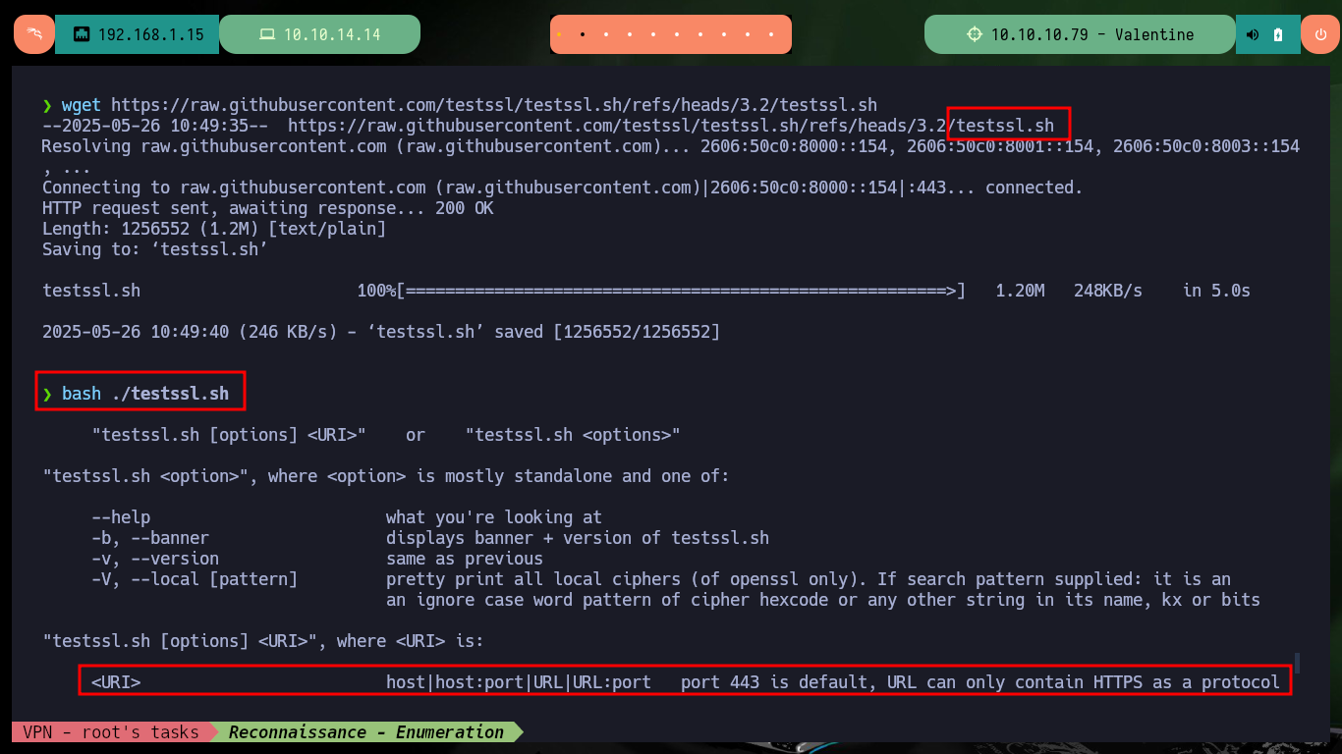Open the volume speaker control

[x=1253, y=34]
